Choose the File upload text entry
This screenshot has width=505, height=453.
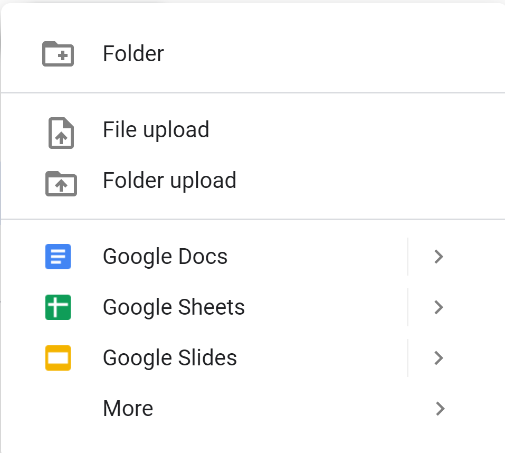click(156, 130)
